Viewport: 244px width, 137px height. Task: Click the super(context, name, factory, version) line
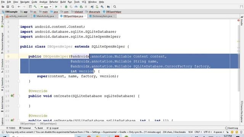(x=78, y=76)
